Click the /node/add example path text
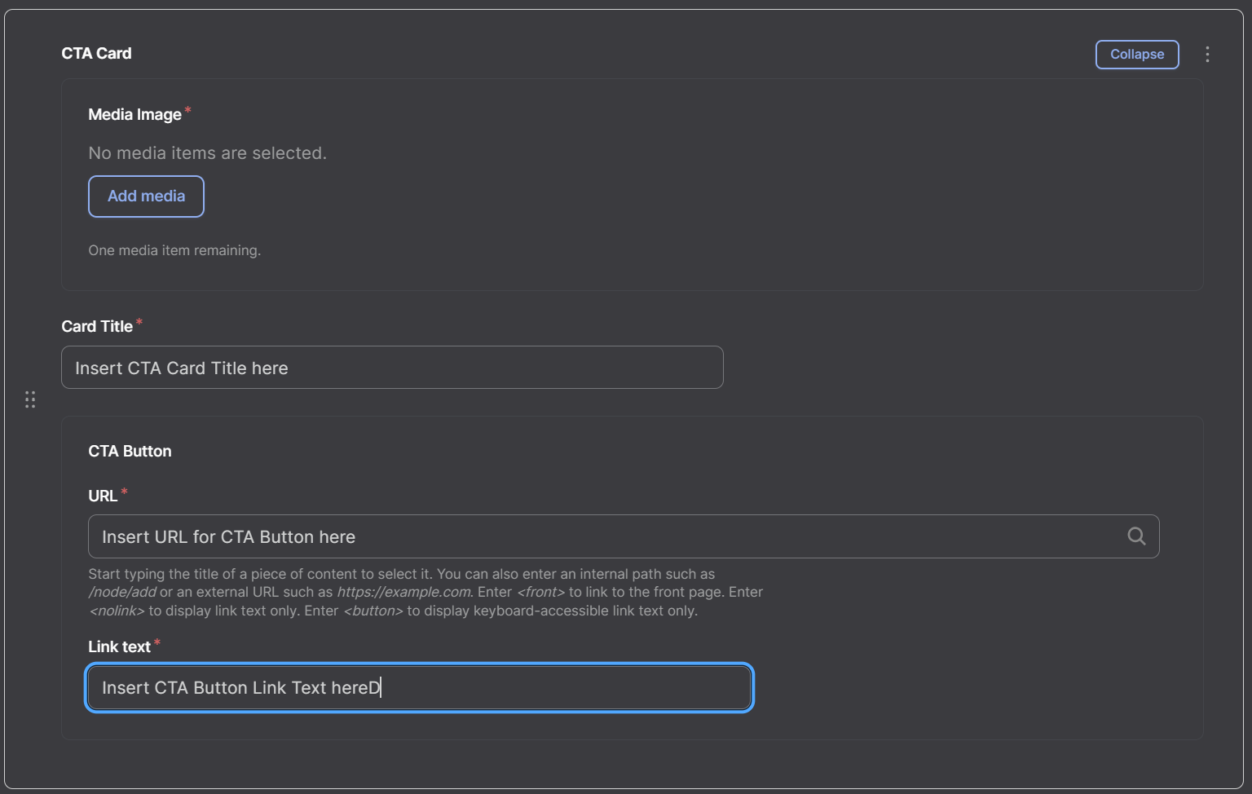 (x=122, y=592)
